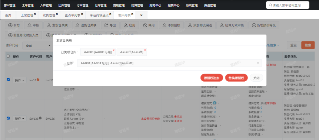The image size is (319, 140).
Task: Switch to the 上架管理 tab
Action: (27, 15)
